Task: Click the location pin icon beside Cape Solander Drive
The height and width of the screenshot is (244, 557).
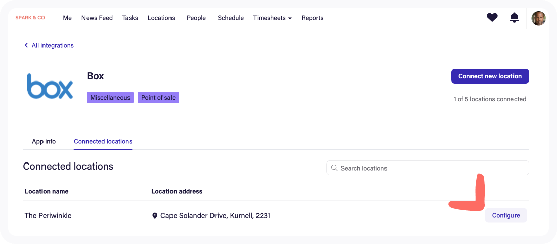Action: (x=154, y=216)
